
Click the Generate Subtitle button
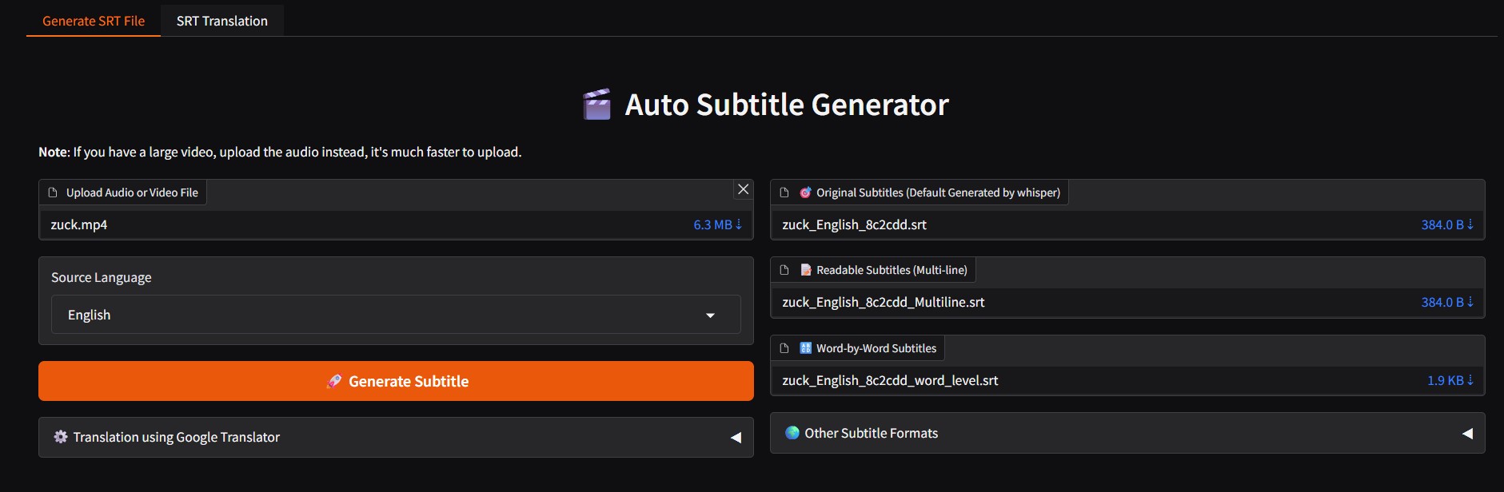pyautogui.click(x=396, y=381)
